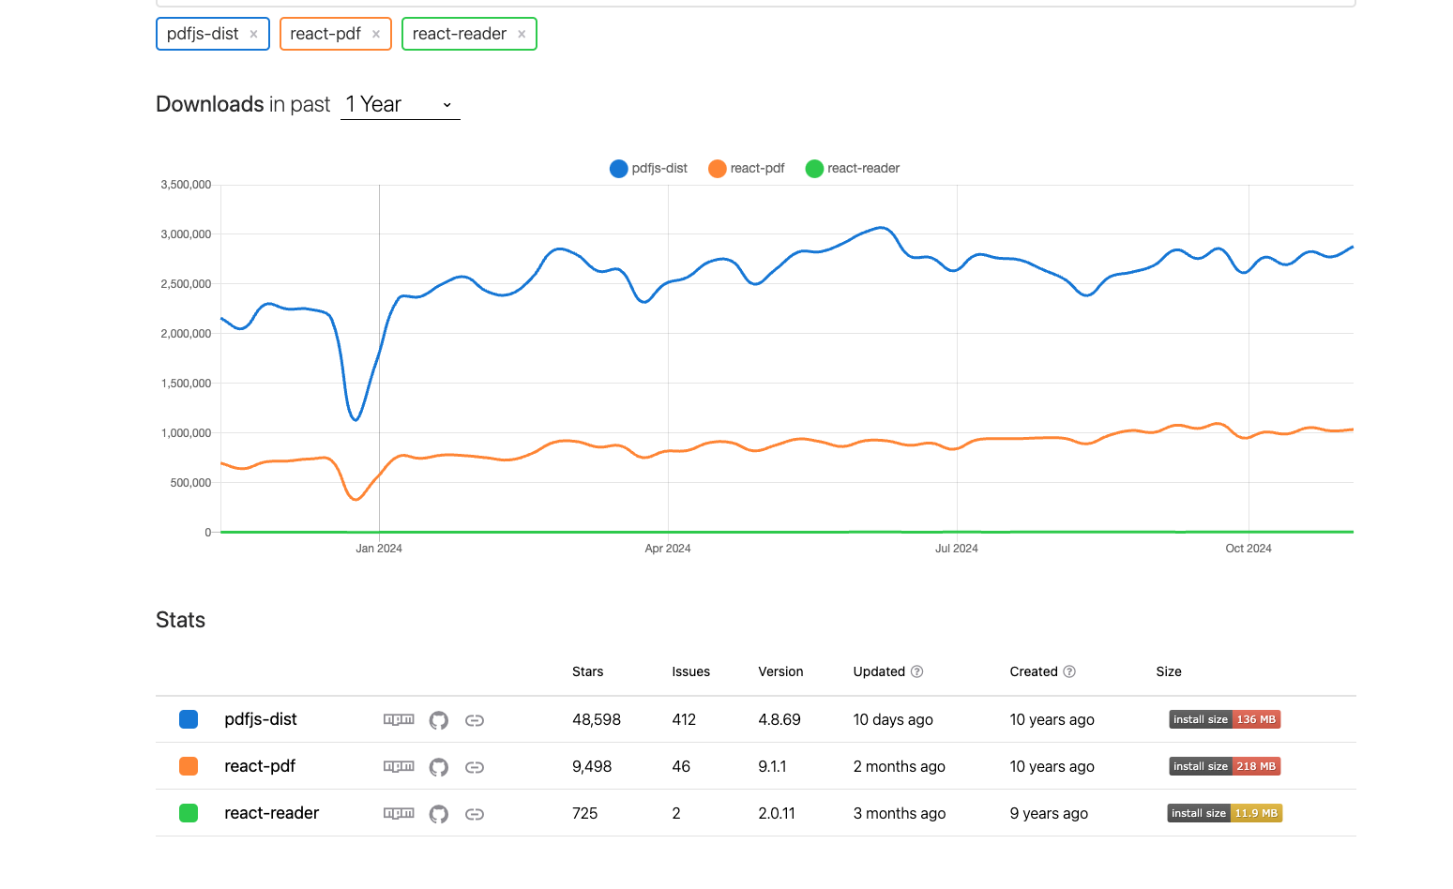
Task: Open the 1 Year time range dropdown
Action: 400,104
